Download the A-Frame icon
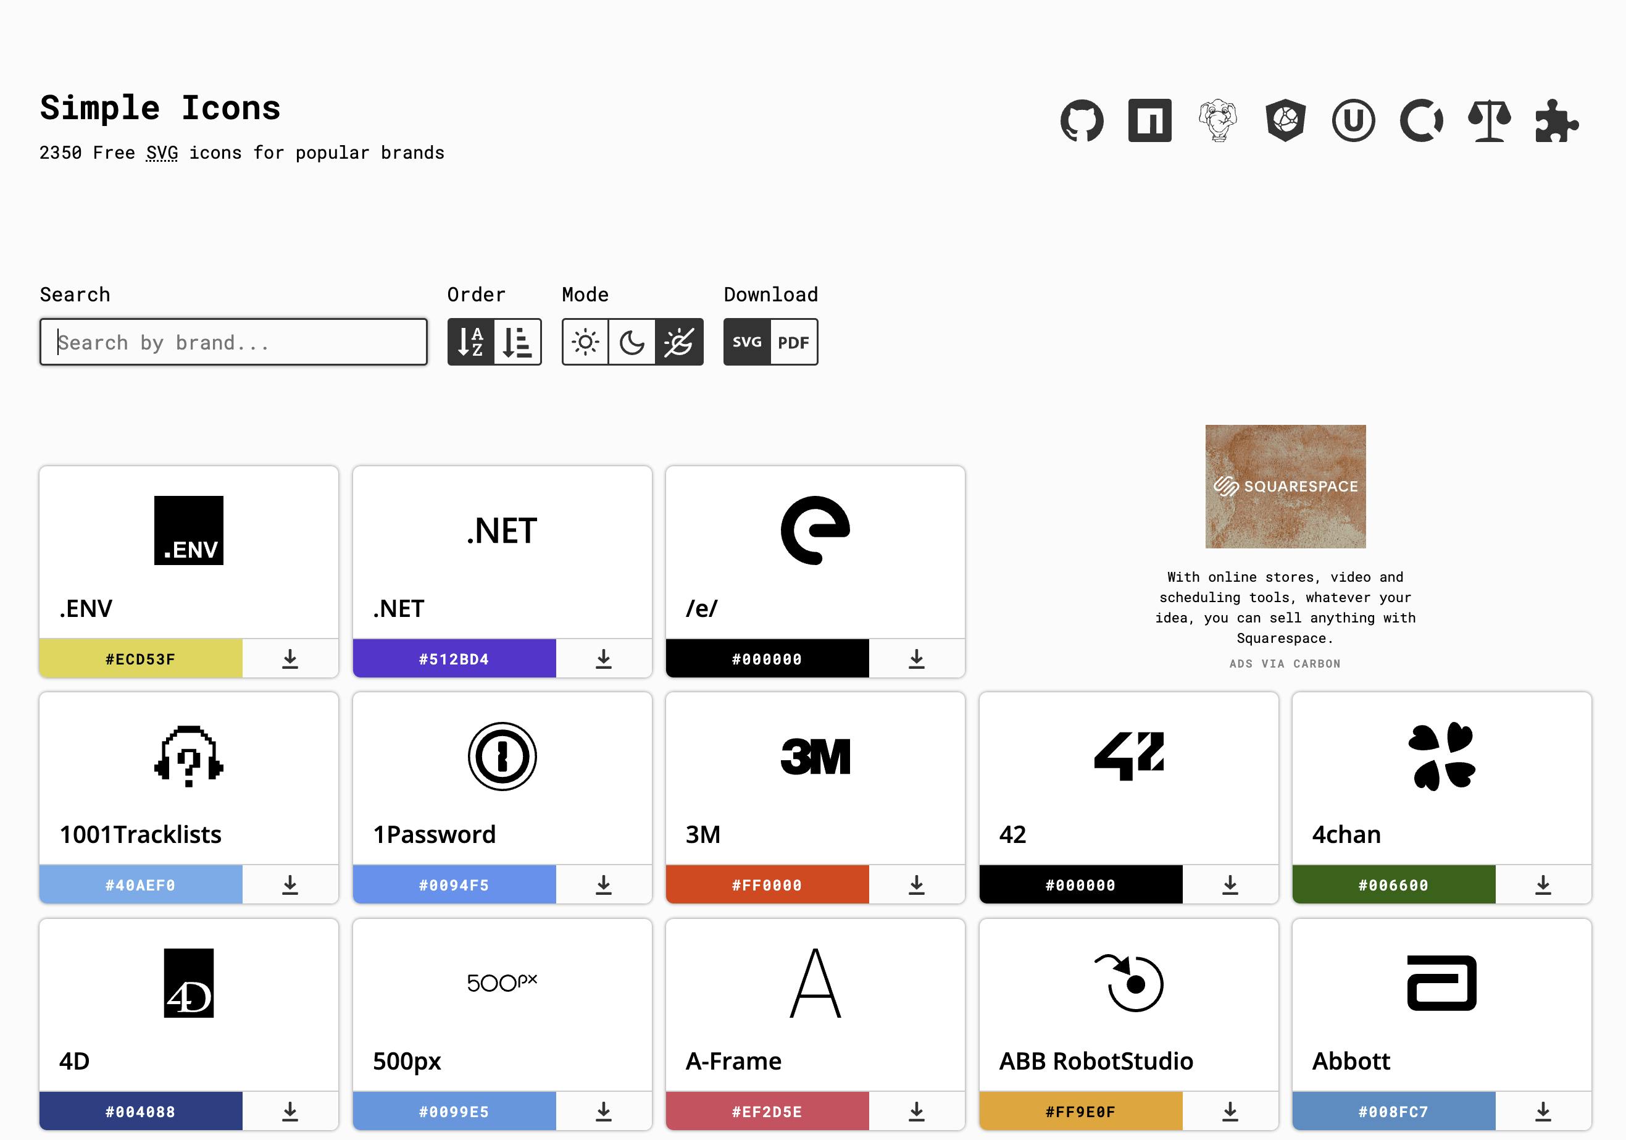The image size is (1626, 1140). 916,1112
